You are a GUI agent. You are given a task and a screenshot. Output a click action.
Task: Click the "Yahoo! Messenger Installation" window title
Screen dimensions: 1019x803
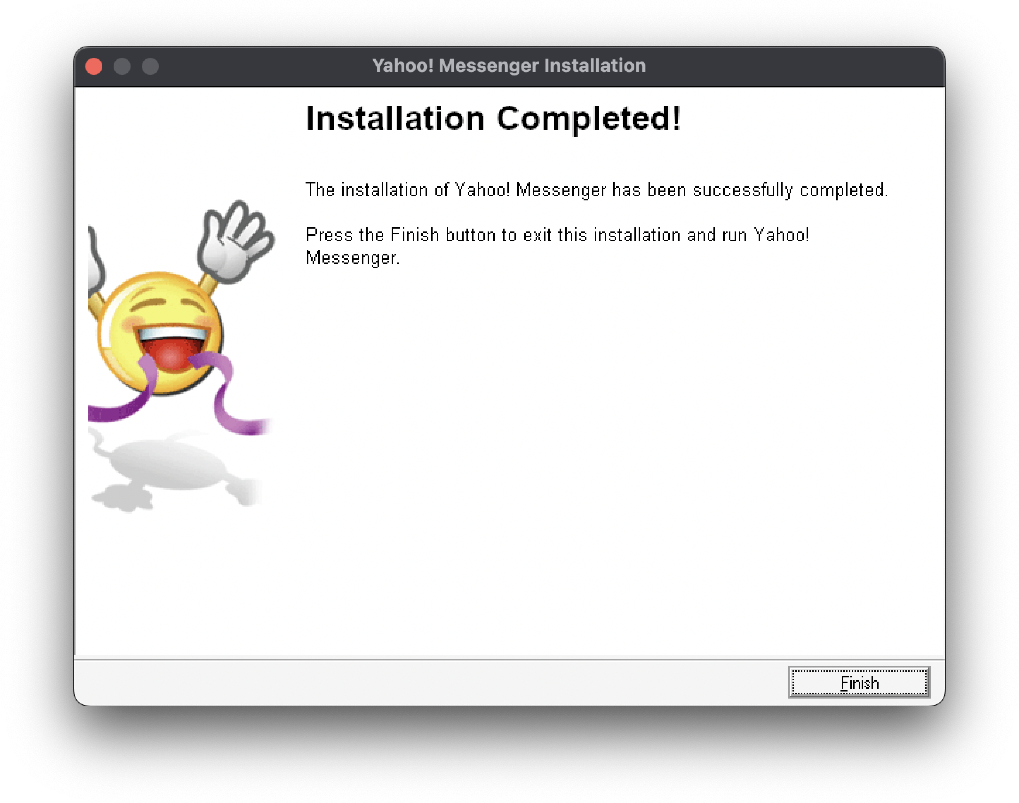click(509, 66)
